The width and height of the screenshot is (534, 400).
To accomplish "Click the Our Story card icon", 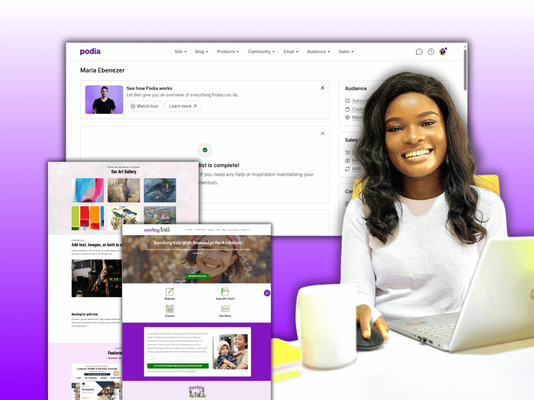I will (225, 309).
